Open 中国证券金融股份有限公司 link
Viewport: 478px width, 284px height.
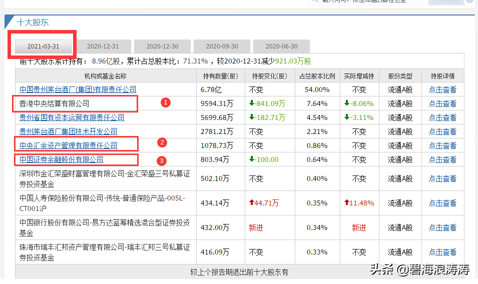pos(61,159)
